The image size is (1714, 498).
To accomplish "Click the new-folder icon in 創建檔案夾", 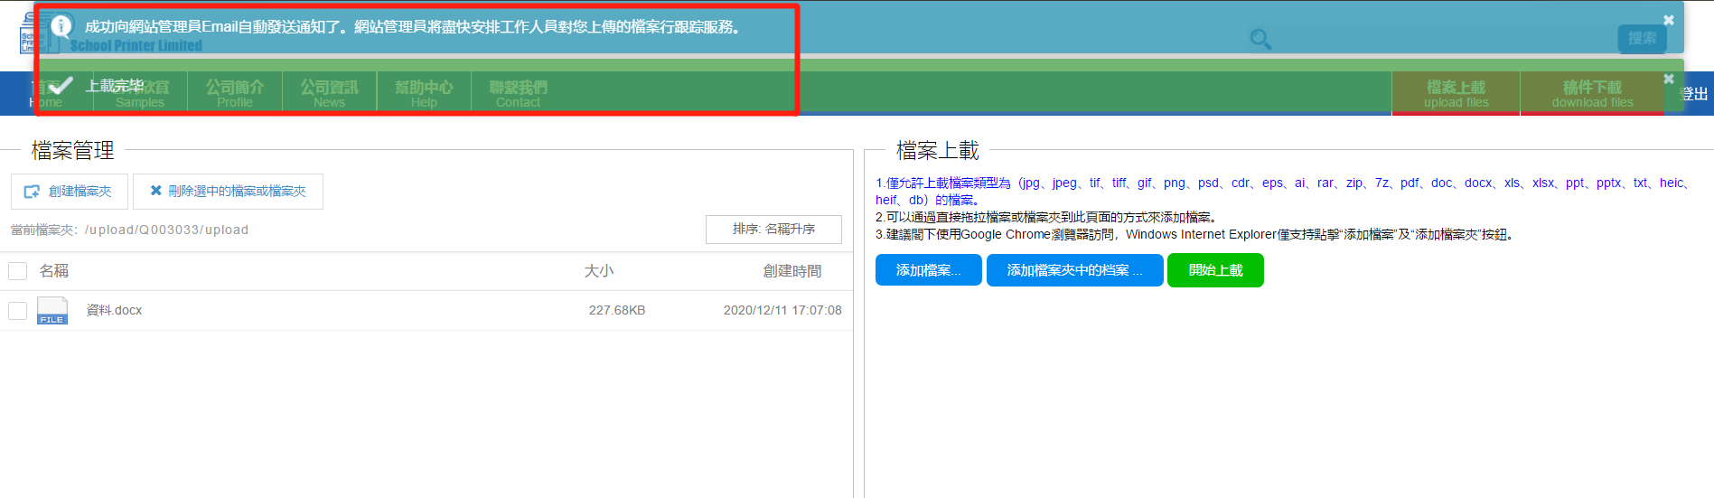I will (x=32, y=192).
